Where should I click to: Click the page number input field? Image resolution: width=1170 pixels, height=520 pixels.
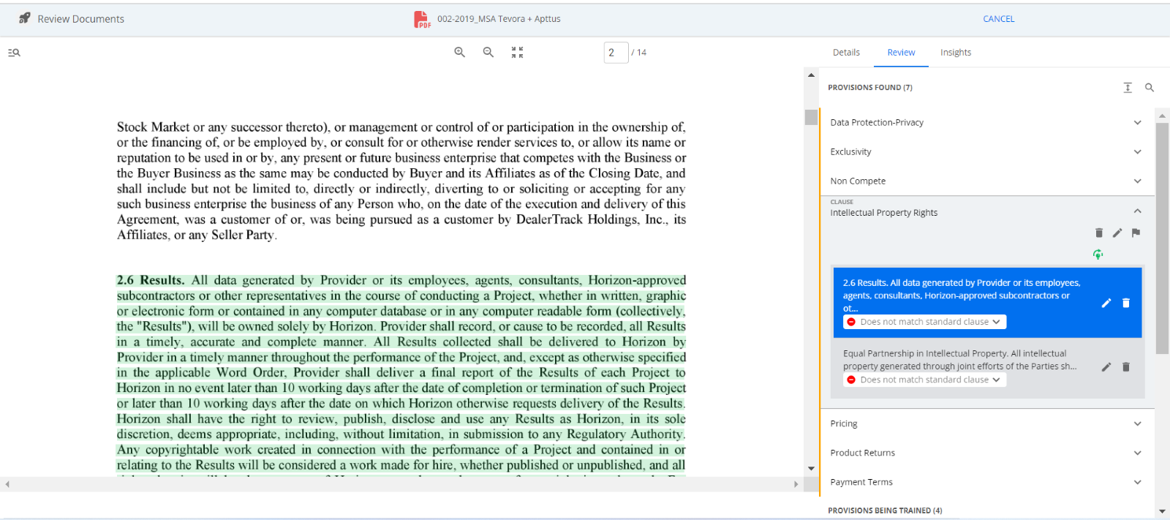point(616,53)
